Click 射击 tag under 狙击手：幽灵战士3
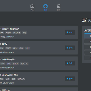 [25, 33]
